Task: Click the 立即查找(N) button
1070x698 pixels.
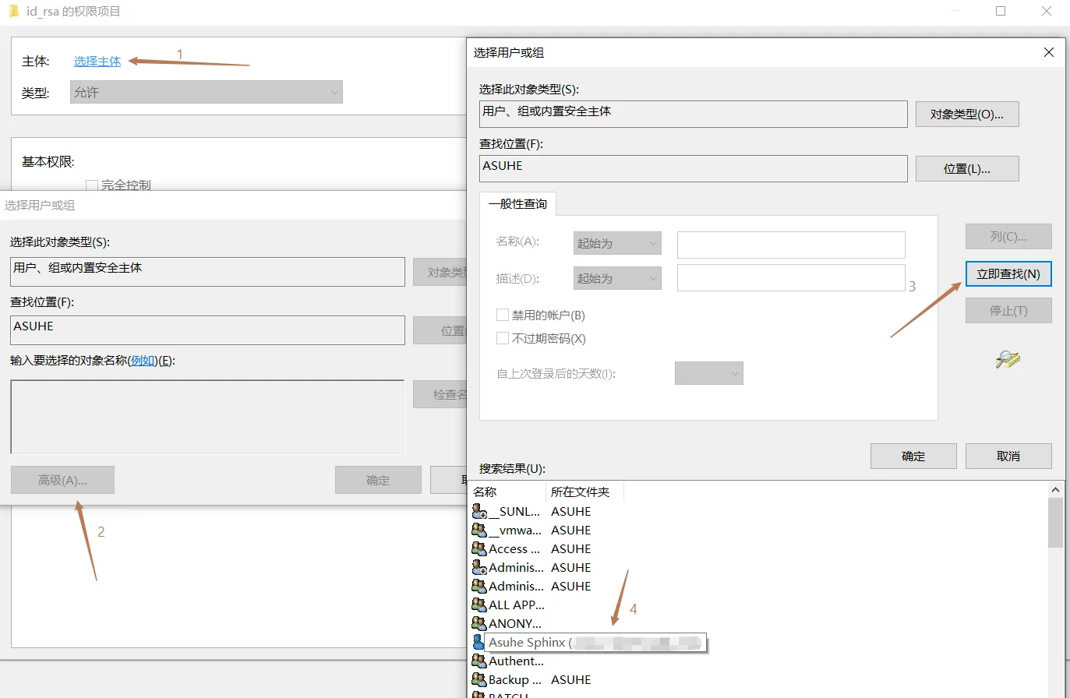Action: tap(1008, 274)
